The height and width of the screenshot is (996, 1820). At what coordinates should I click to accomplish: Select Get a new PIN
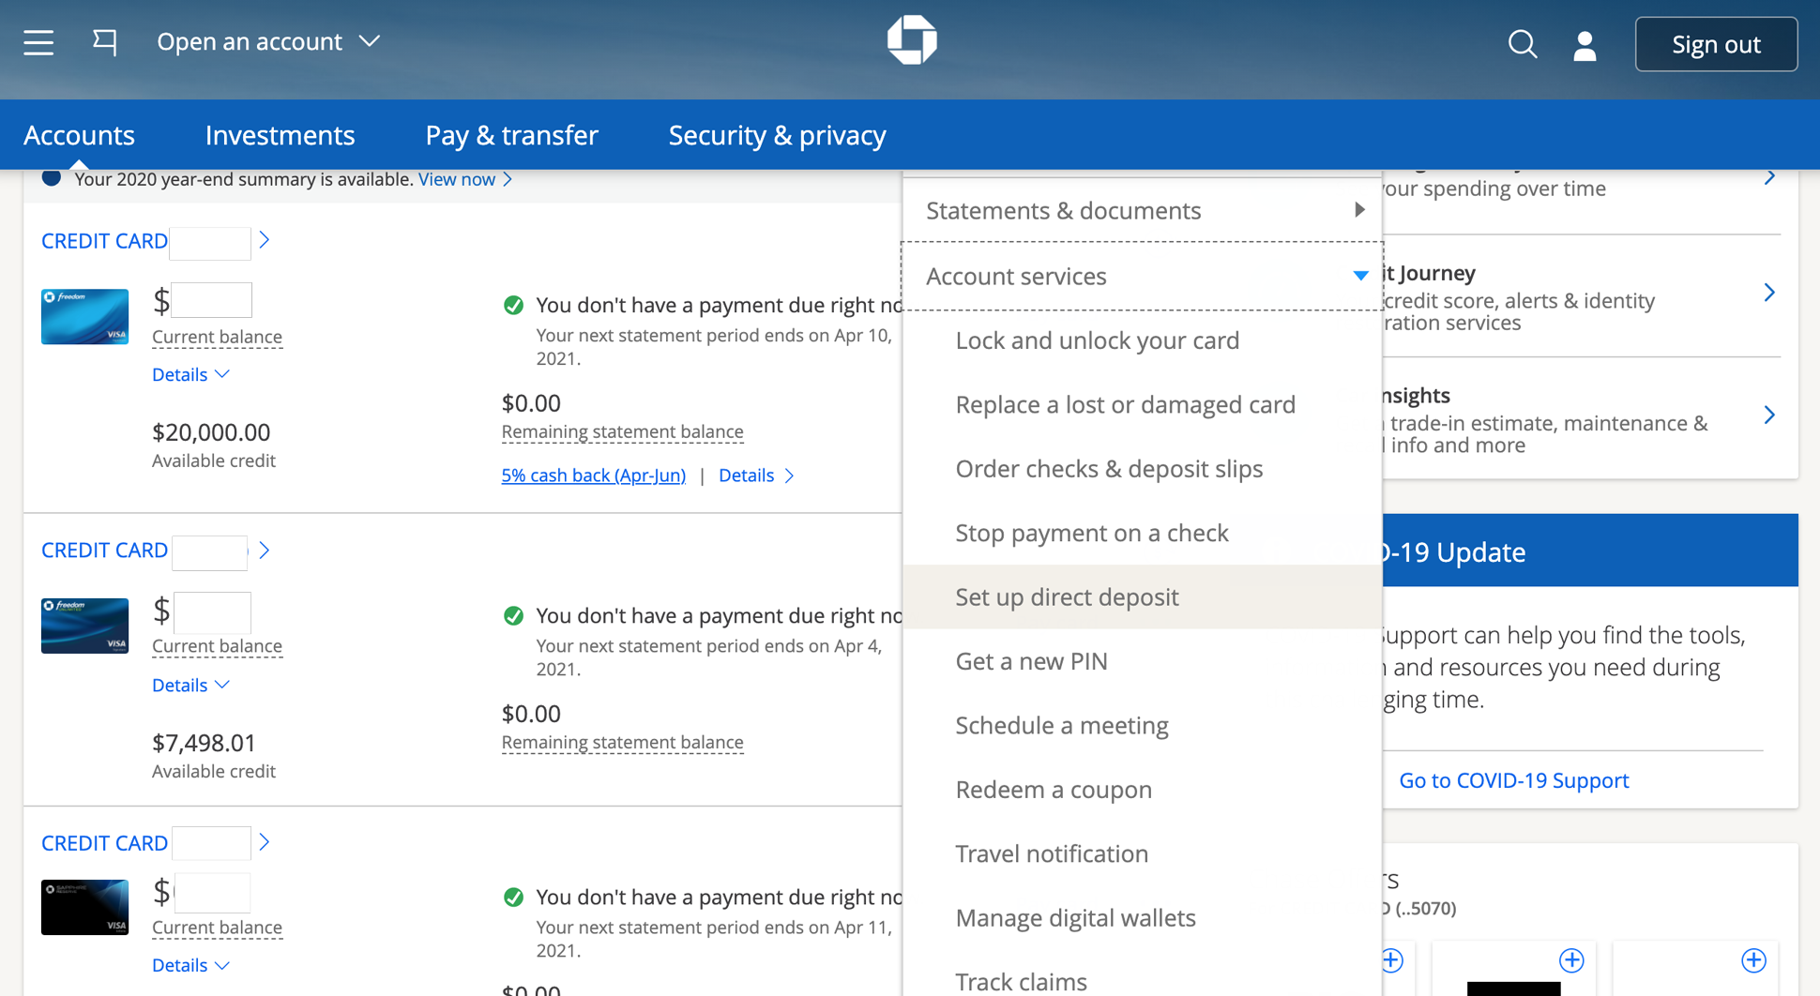pyautogui.click(x=1030, y=660)
